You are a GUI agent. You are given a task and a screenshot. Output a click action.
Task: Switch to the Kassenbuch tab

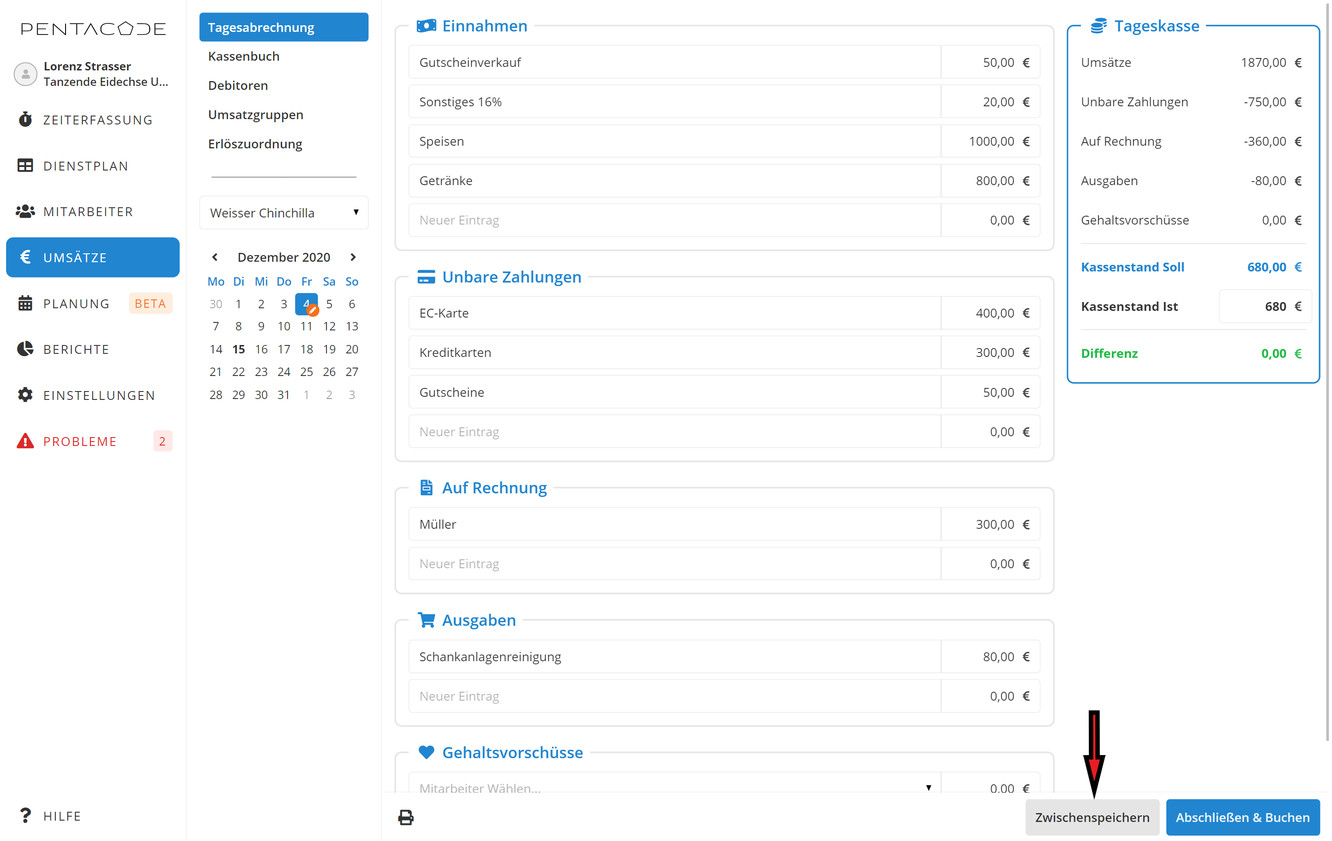[x=244, y=56]
